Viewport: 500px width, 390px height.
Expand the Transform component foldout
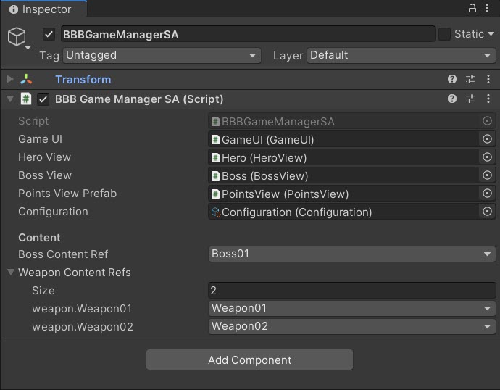[x=10, y=80]
